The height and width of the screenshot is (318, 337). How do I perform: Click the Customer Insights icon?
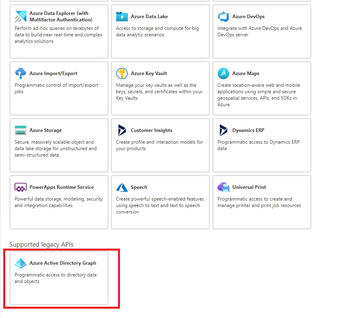pos(122,130)
